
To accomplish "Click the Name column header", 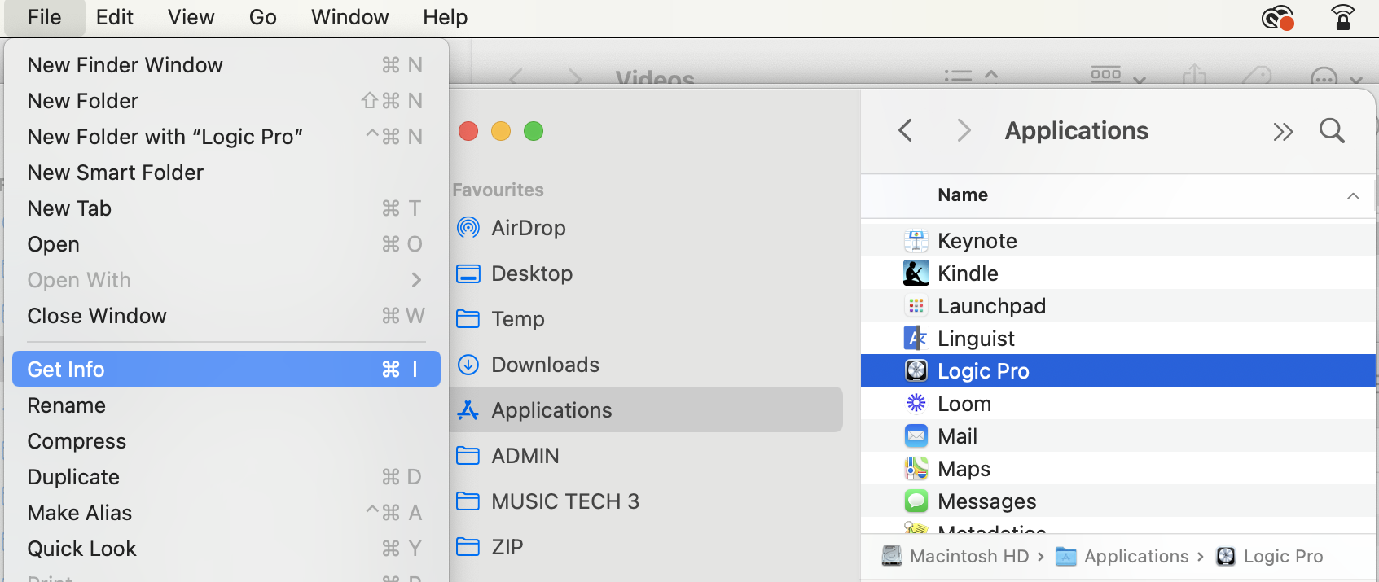I will point(963,195).
